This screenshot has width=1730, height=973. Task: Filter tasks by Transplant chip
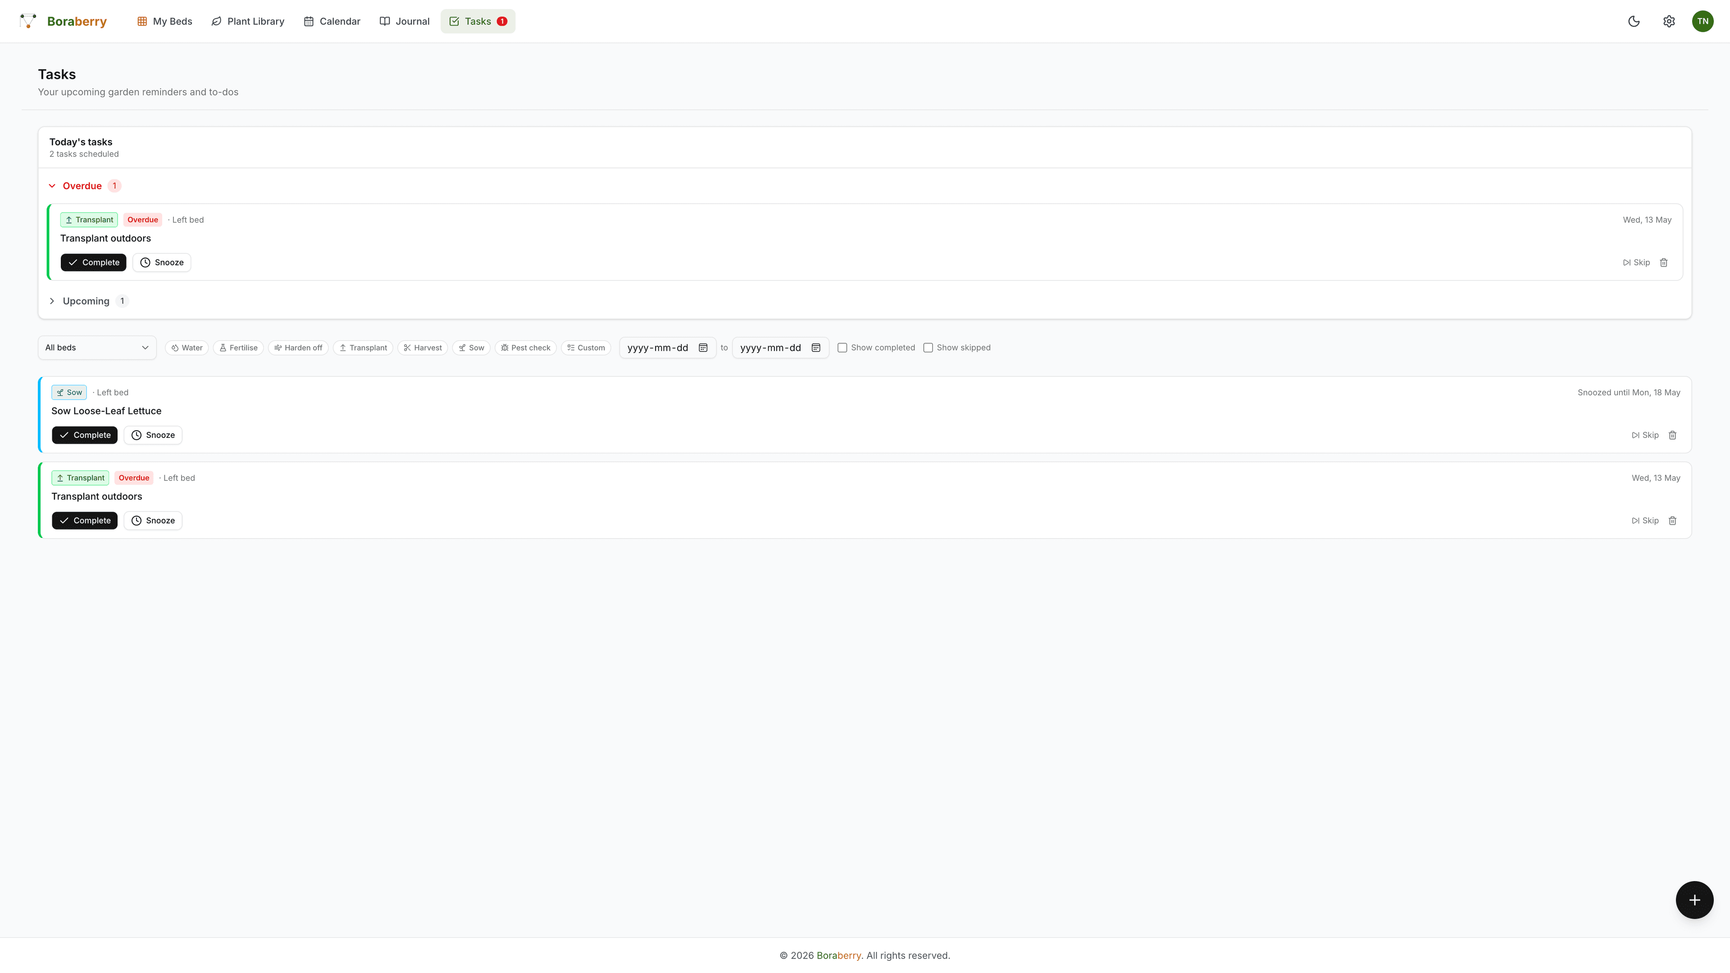tap(363, 348)
